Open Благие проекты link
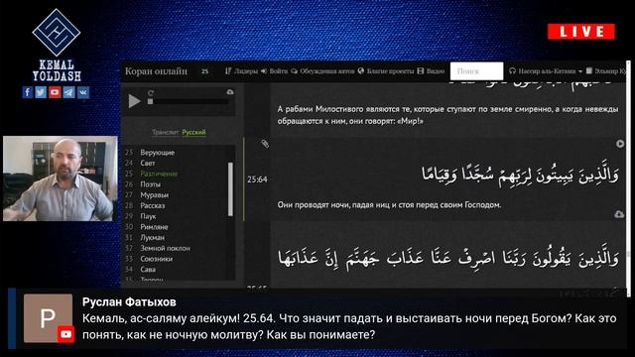Viewport: 635px width, 357px height. tap(386, 71)
